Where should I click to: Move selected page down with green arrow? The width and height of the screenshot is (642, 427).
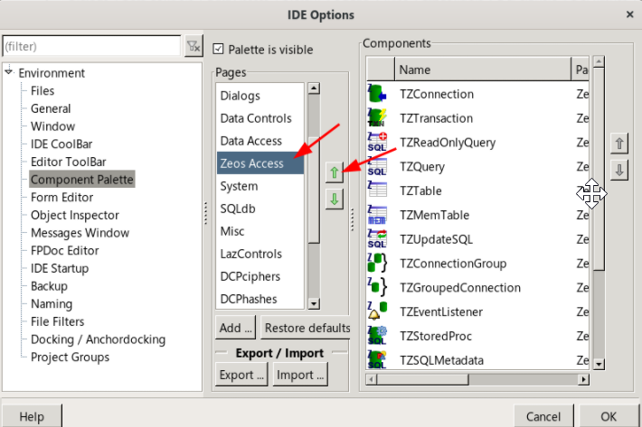(x=335, y=199)
